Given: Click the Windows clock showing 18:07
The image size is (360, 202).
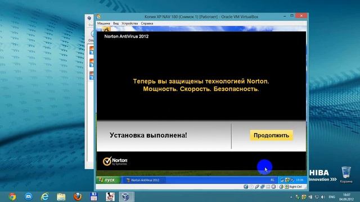Looking at the screenshot, I should coord(346,197).
